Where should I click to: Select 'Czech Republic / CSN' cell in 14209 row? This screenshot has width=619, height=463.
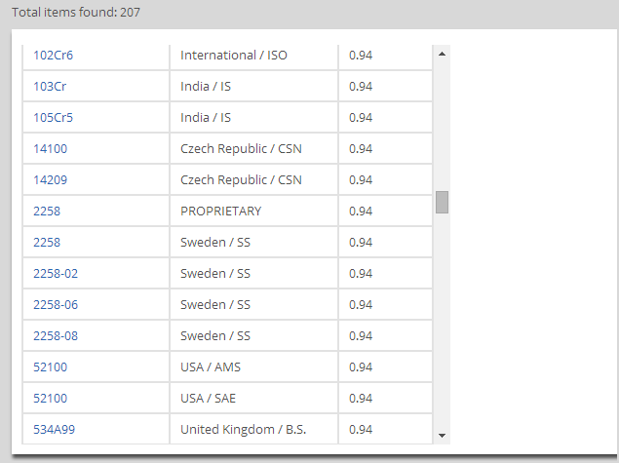click(253, 180)
